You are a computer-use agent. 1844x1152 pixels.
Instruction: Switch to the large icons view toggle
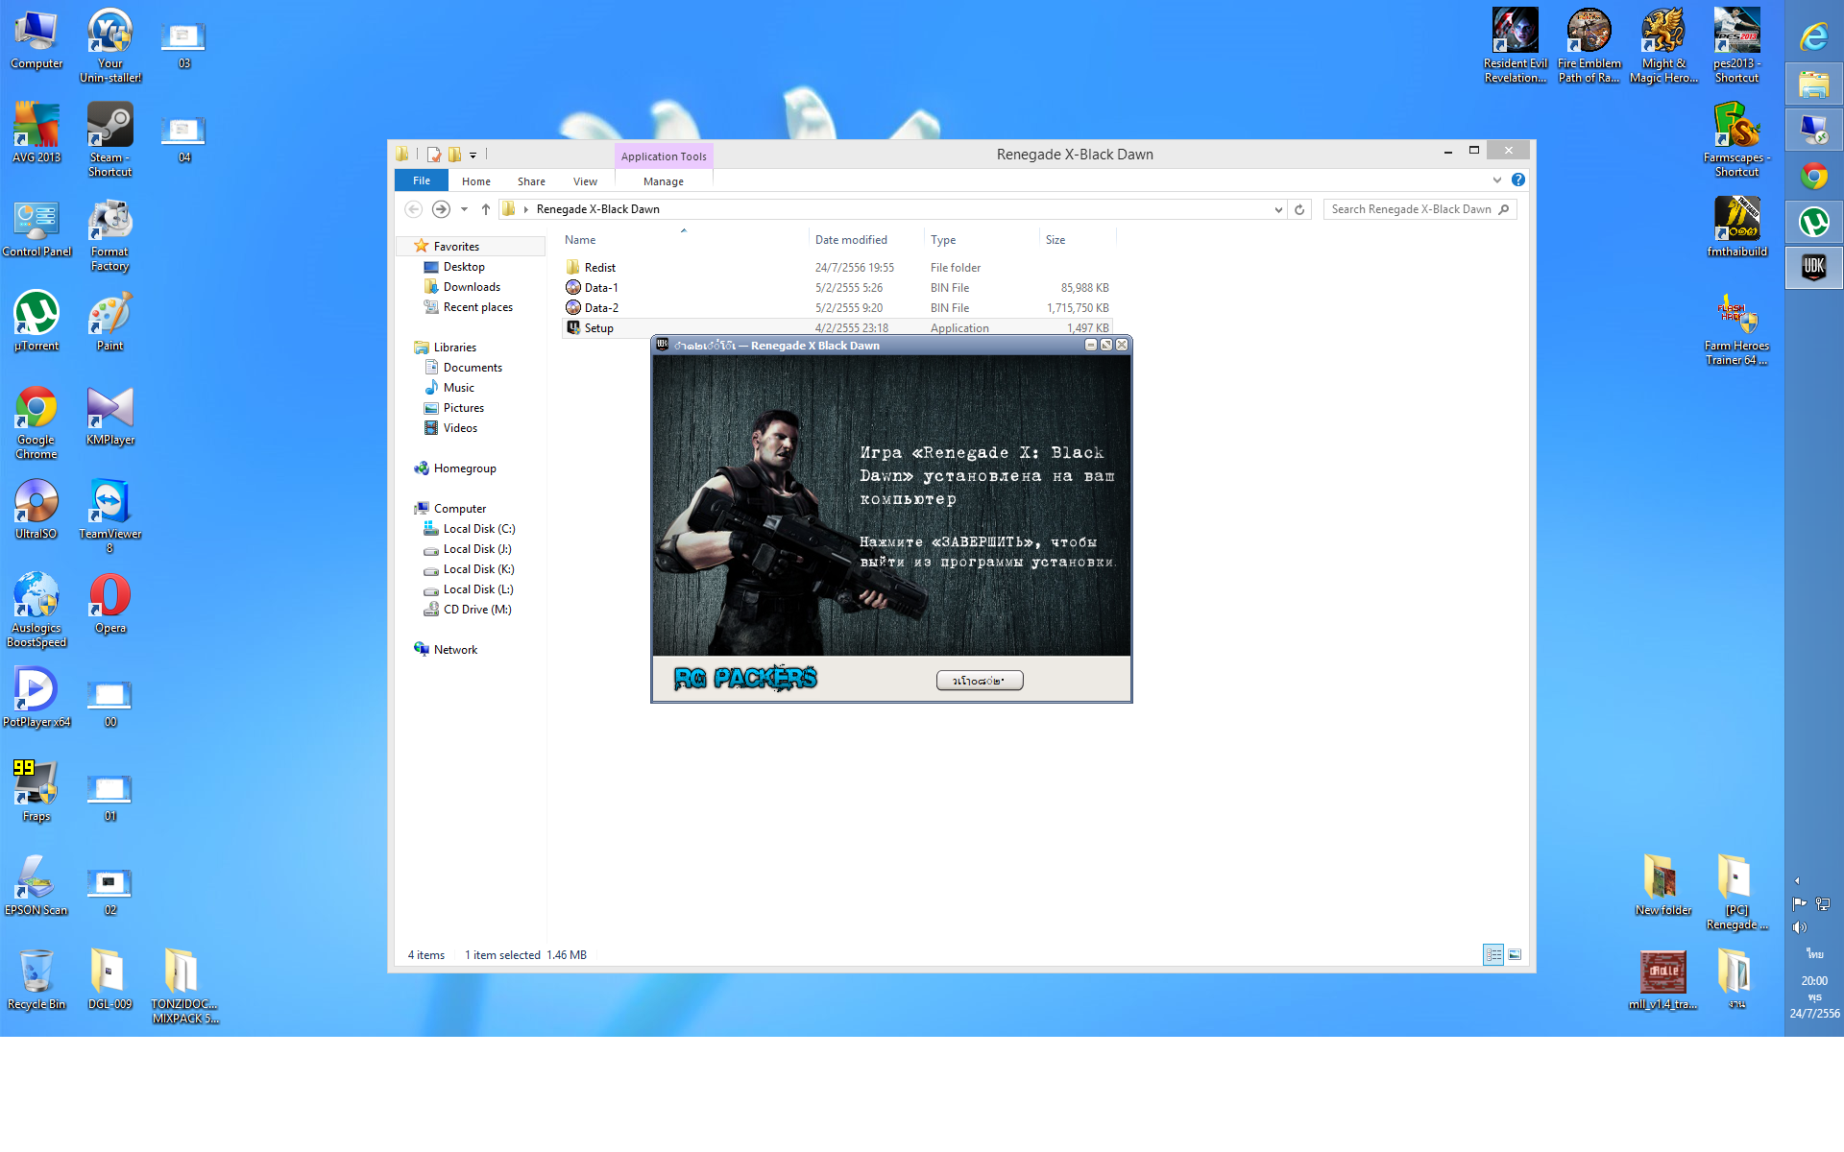[1515, 954]
